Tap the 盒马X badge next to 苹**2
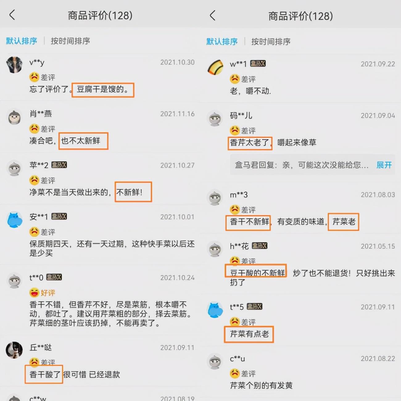The width and height of the screenshot is (401, 401). click(59, 165)
